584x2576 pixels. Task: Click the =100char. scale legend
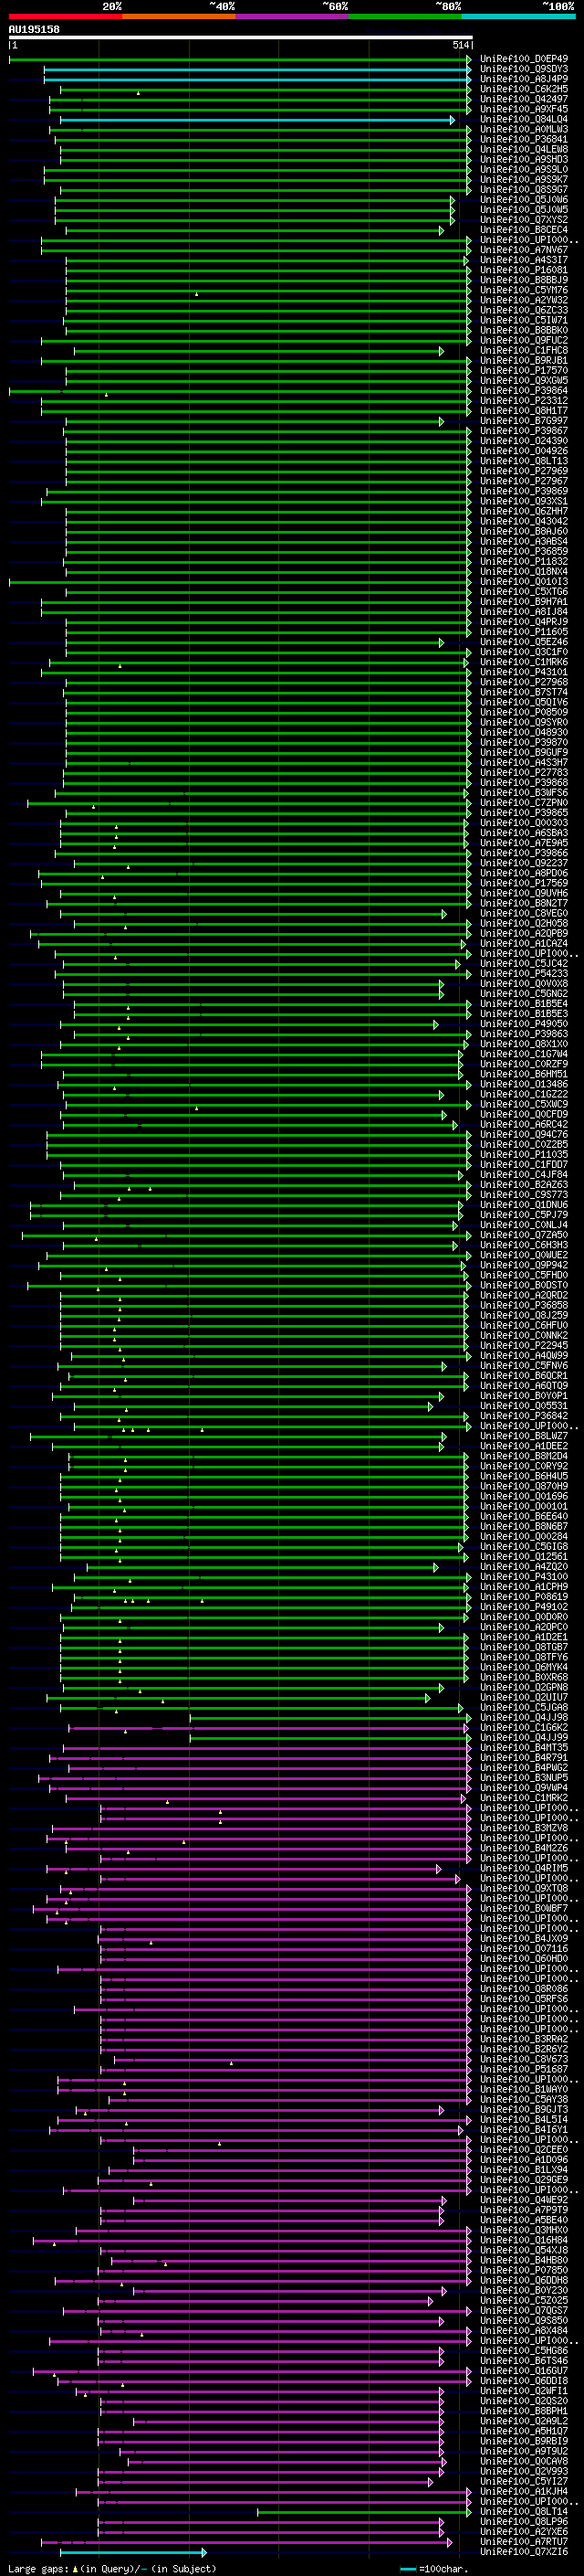[433, 2569]
